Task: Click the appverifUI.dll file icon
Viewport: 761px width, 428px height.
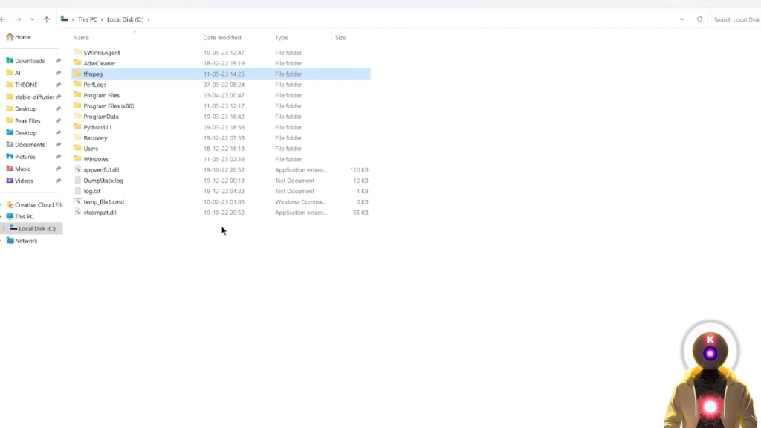Action: click(x=77, y=170)
